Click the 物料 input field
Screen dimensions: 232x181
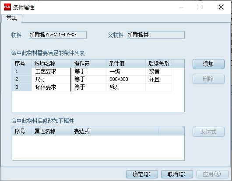tap(58, 35)
